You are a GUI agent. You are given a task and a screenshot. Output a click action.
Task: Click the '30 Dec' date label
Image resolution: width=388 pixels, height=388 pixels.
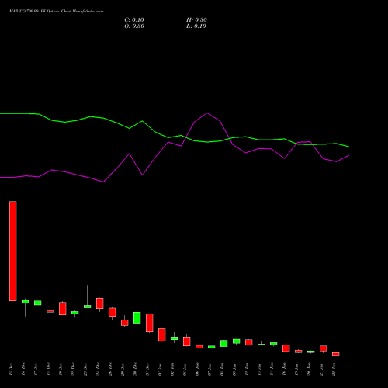pyautogui.click(x=135, y=369)
